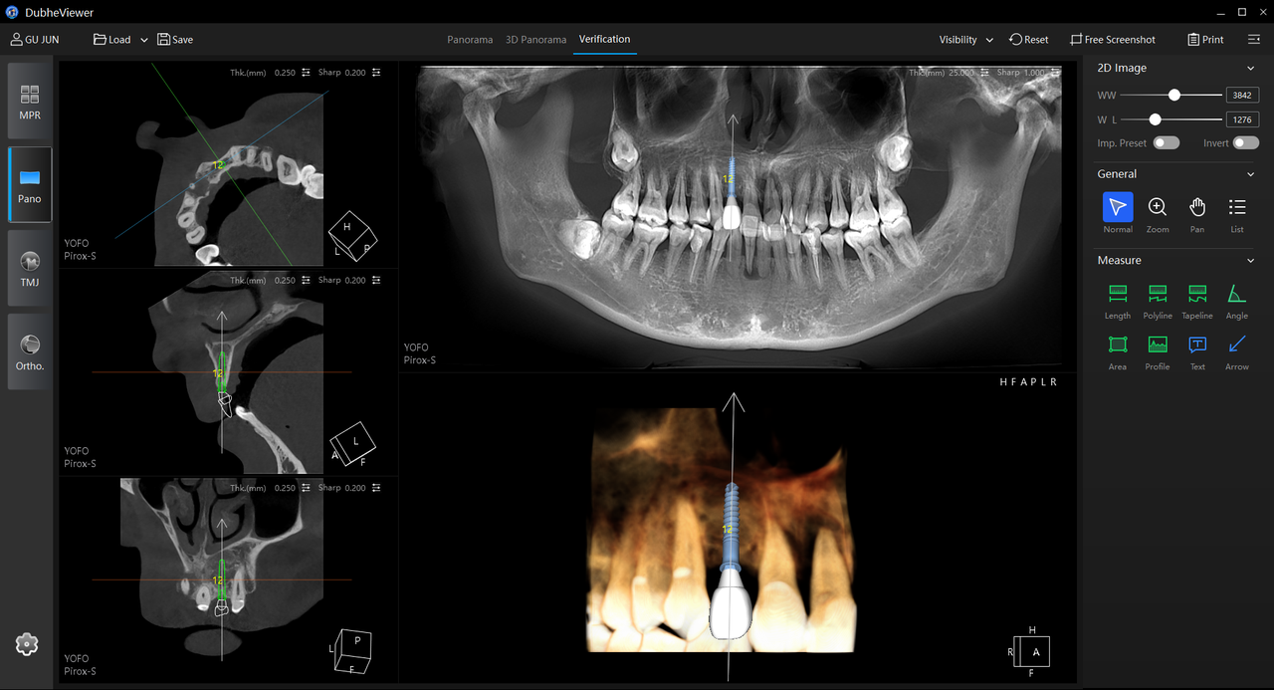Toggle the right panel collapse icon

click(x=1254, y=40)
